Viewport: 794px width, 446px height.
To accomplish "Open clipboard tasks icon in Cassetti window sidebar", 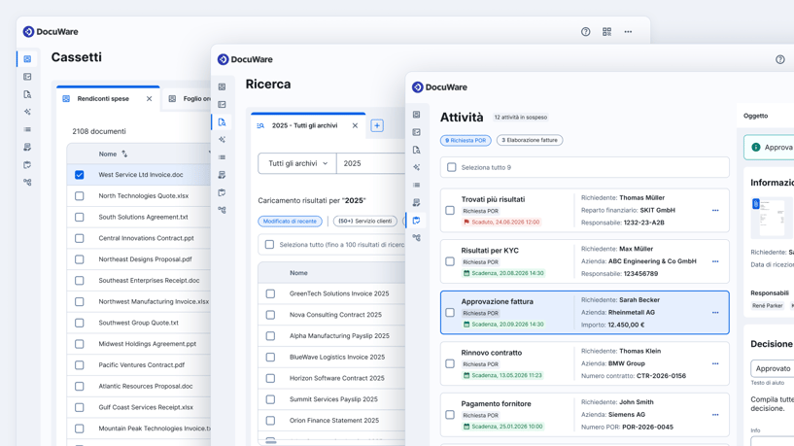I will pyautogui.click(x=27, y=165).
